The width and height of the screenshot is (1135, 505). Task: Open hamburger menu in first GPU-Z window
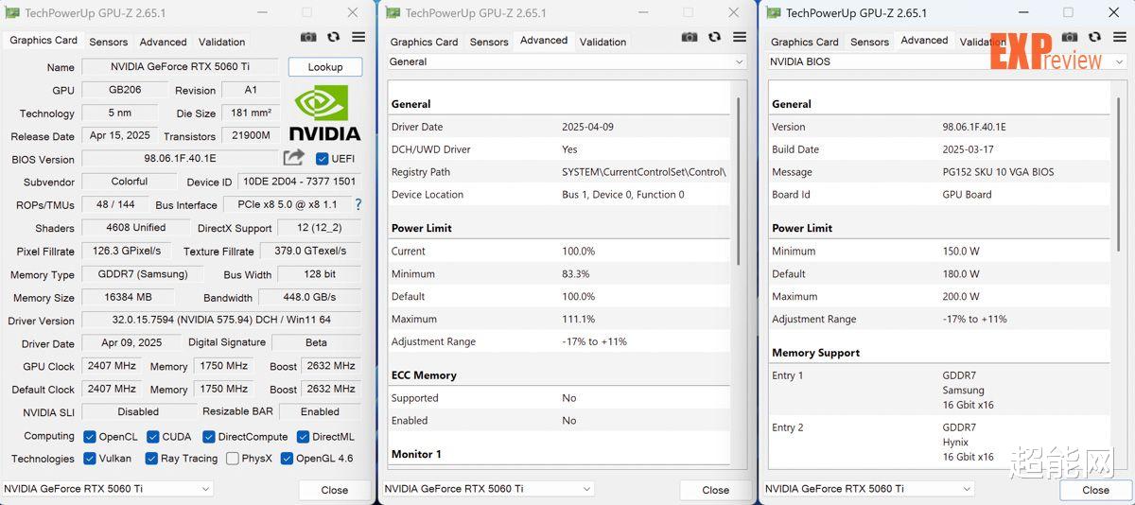coord(358,37)
